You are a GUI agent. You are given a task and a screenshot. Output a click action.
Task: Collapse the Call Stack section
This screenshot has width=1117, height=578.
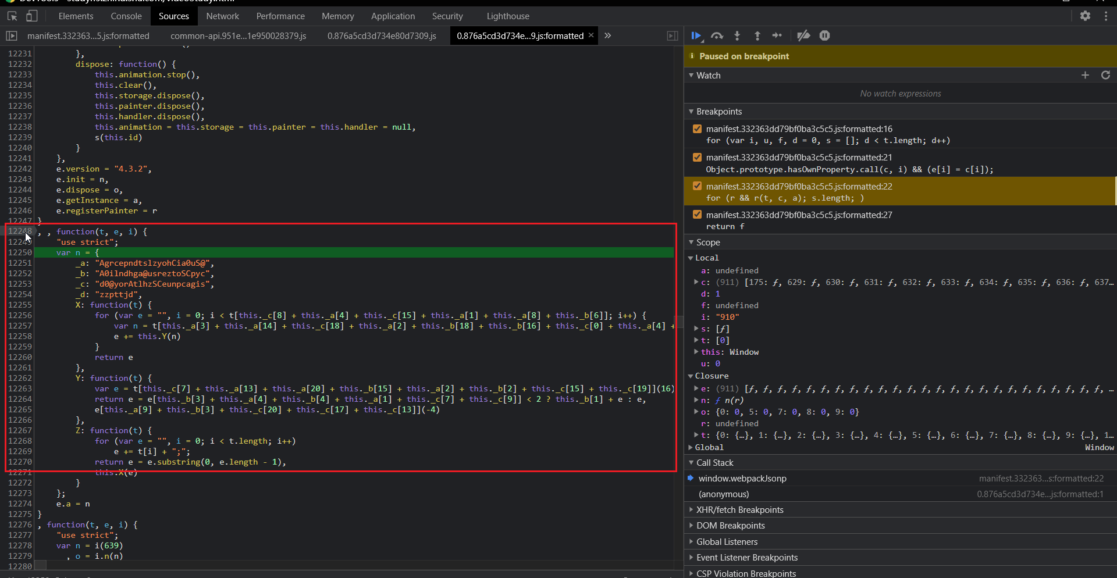[x=714, y=463]
